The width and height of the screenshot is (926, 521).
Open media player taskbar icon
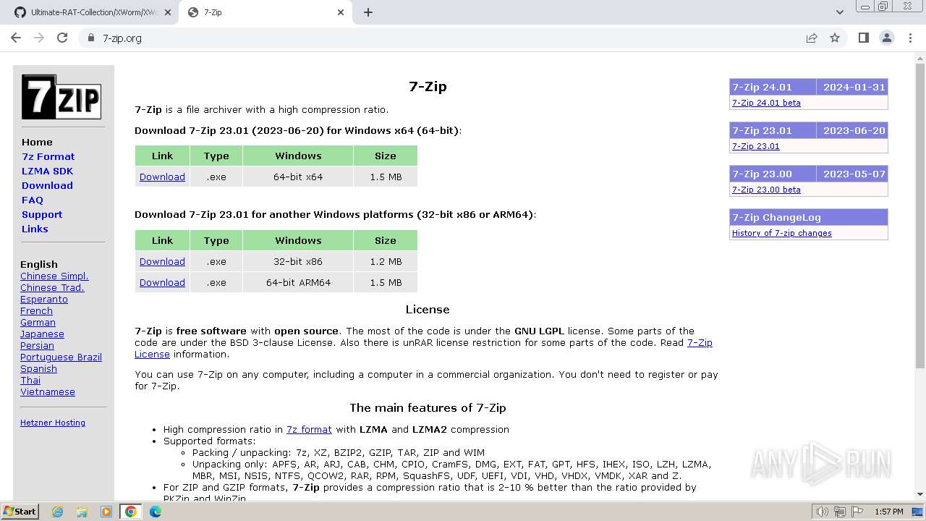[x=106, y=512]
